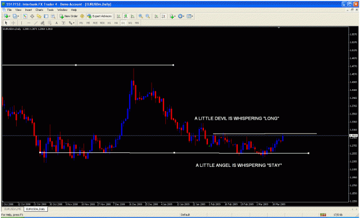
Task: Launch the yellow MetaEditor icon
Action: click(x=82, y=16)
